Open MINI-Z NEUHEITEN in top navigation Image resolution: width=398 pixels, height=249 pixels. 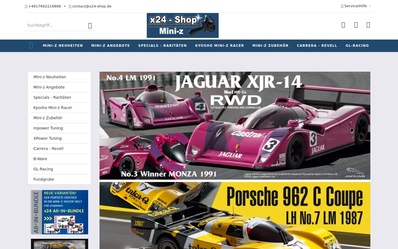click(x=63, y=46)
